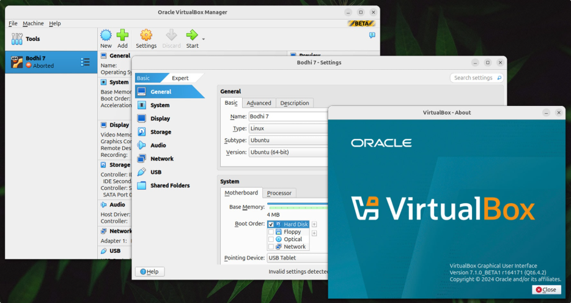Click the New machine icon in toolbar
Screen dimensions: 571x303
(106, 35)
